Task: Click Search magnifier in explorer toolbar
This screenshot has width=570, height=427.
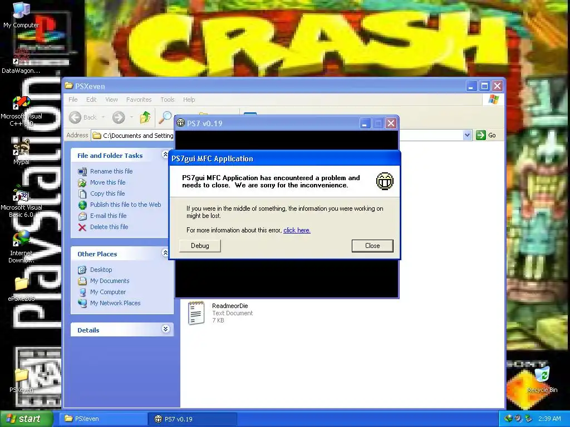Action: (165, 117)
